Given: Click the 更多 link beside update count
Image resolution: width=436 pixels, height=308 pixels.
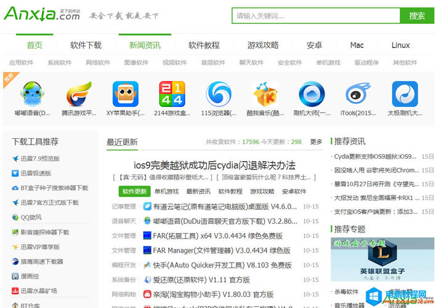Looking at the screenshot, I should point(316,142).
